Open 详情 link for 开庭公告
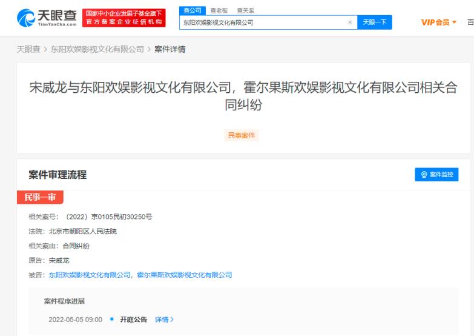 point(164,320)
